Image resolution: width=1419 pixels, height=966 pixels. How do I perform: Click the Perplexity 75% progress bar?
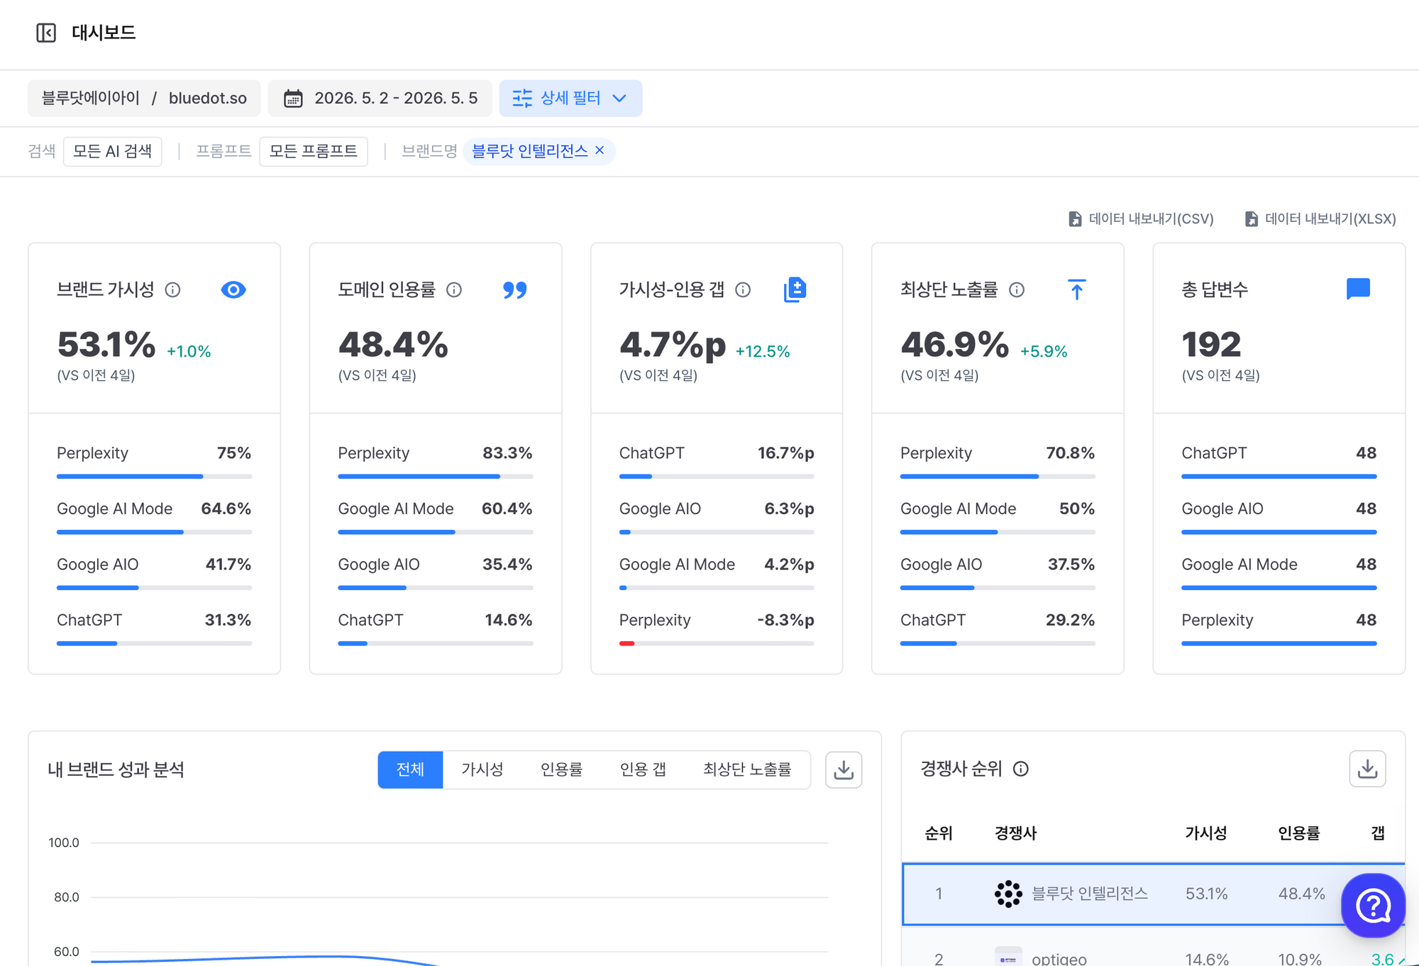pyautogui.click(x=154, y=477)
